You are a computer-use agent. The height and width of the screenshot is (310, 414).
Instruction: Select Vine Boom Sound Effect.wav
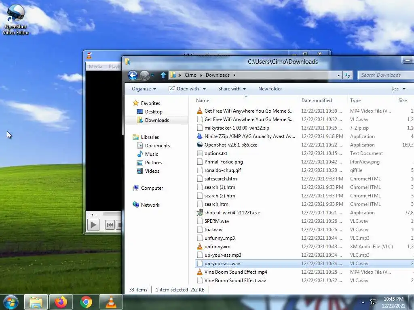coord(235,280)
